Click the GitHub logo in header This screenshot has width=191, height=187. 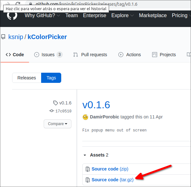point(12,16)
